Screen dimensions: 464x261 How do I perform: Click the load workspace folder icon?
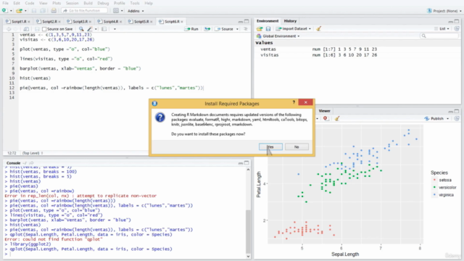point(260,29)
